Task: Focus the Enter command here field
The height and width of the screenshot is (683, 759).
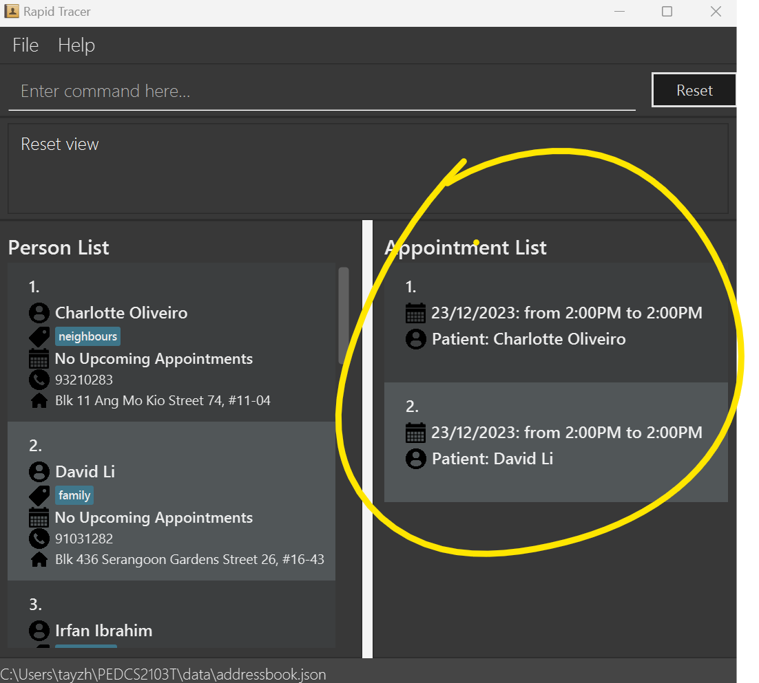Action: point(322,91)
